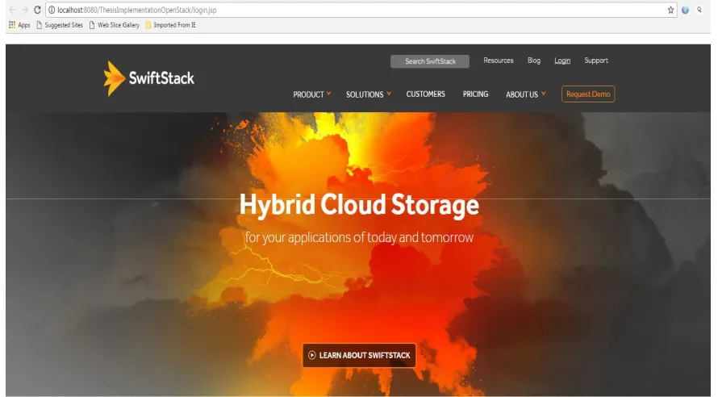Expand the PRODUCT menu
The image size is (718, 397).
[312, 94]
